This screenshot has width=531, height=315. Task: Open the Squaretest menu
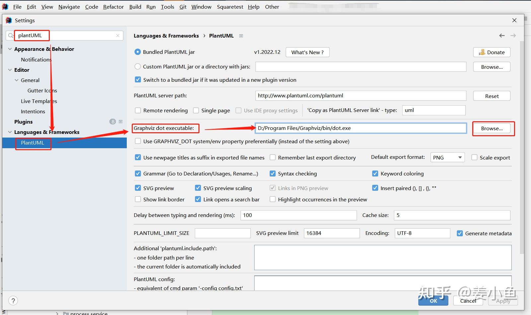(x=230, y=7)
